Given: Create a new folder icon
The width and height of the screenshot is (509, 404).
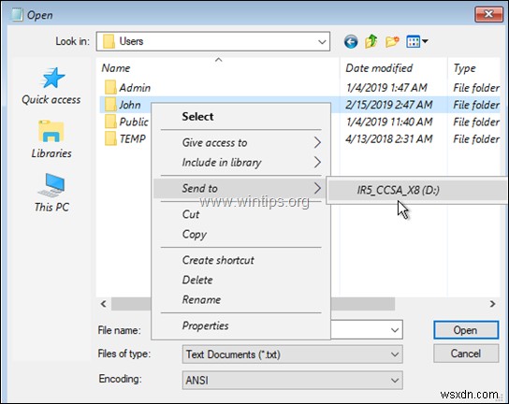Looking at the screenshot, I should coord(392,41).
